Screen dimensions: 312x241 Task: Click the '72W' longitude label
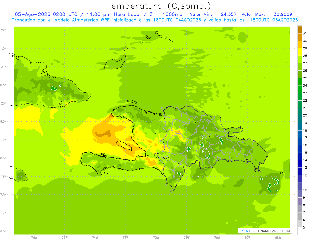point(156,237)
